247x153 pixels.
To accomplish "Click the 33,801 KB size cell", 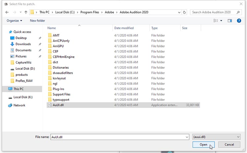I will pos(192,105).
